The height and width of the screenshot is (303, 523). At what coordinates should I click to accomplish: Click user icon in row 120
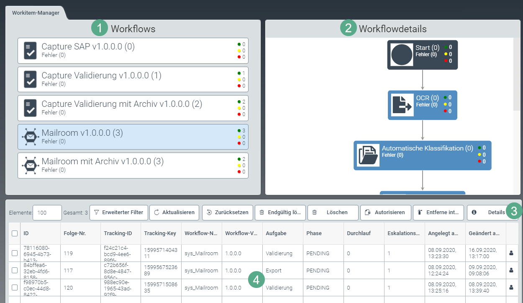pyautogui.click(x=511, y=287)
